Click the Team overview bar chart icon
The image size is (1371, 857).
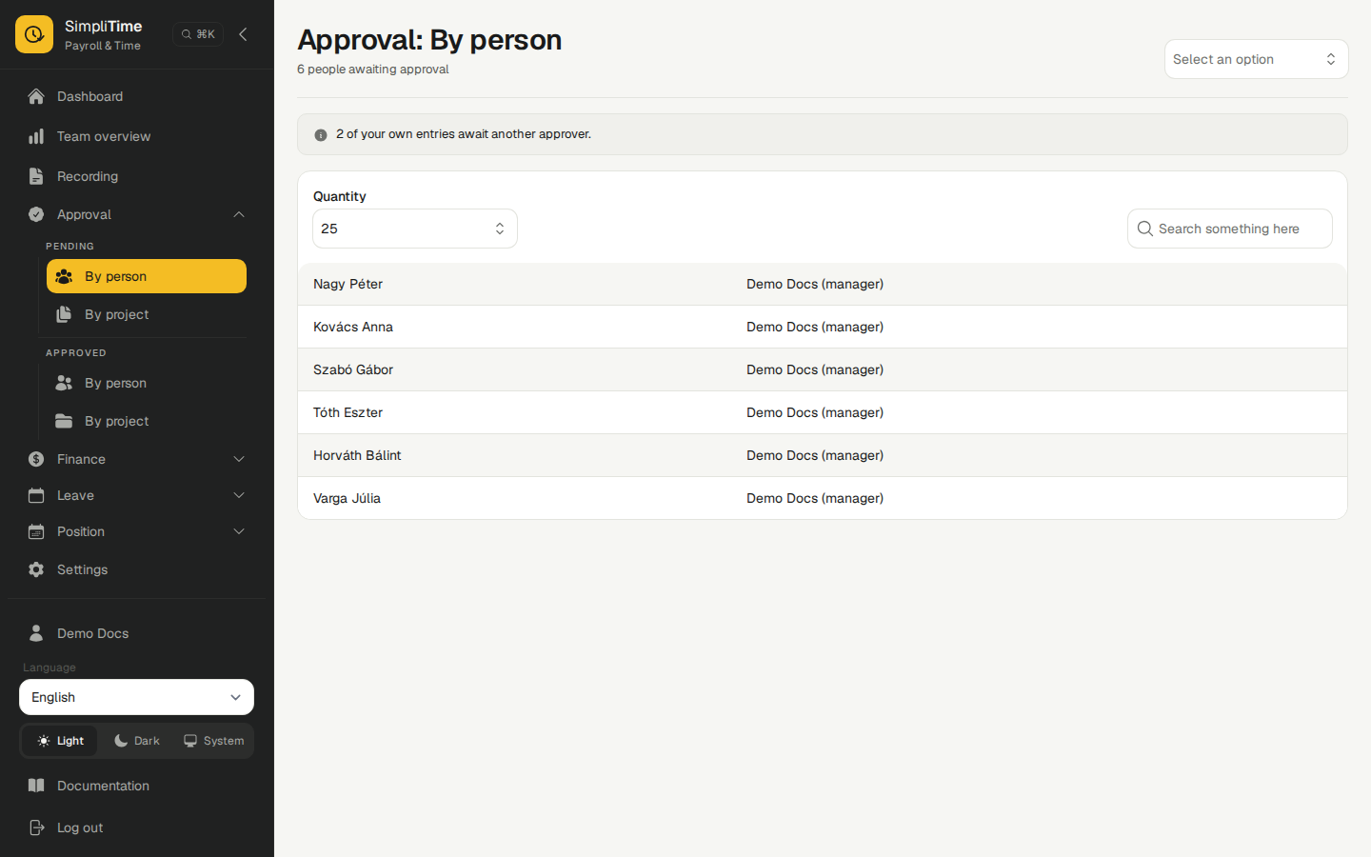pyautogui.click(x=36, y=136)
